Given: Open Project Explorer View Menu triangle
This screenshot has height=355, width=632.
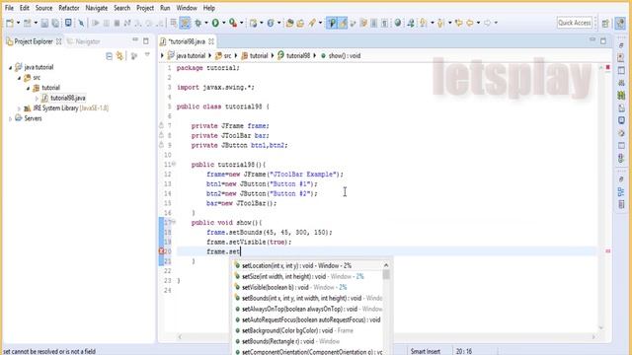Looking at the screenshot, I should 147,55.
